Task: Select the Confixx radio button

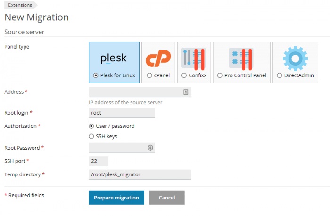Action: [184, 75]
